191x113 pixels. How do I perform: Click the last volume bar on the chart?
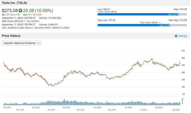tap(180, 103)
